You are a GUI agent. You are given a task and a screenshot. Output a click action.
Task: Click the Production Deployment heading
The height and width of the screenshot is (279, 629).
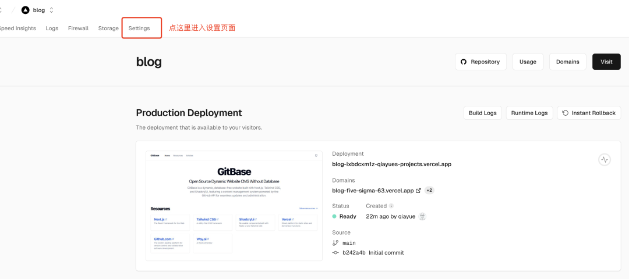tap(189, 113)
